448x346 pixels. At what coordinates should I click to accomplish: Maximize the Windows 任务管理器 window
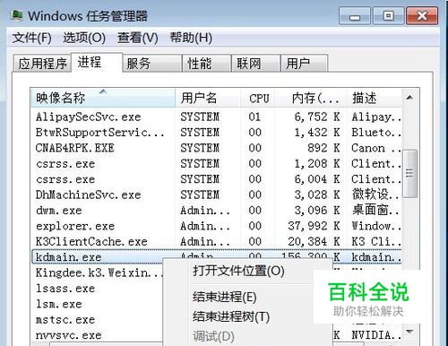point(388,16)
